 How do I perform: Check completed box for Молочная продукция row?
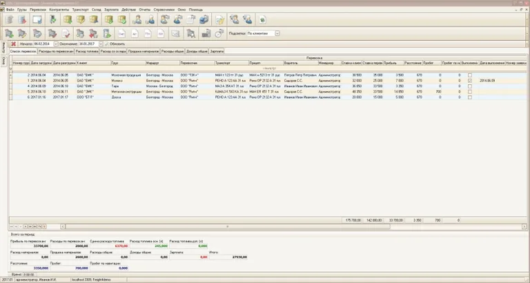470,75
